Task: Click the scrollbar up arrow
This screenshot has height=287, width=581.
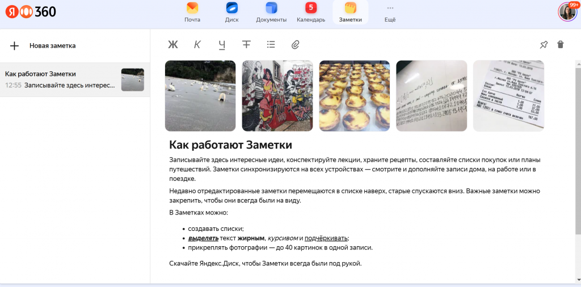Action: pos(578,64)
